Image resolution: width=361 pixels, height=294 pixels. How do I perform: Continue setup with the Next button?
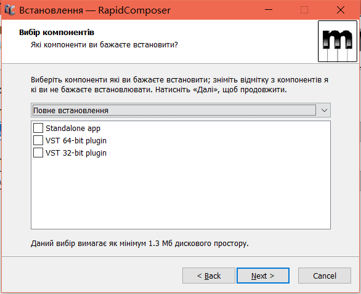click(263, 276)
